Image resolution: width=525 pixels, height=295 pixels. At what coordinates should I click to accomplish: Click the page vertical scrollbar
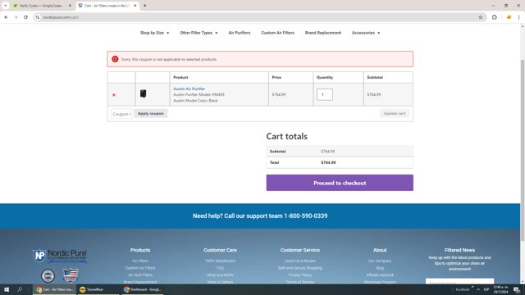coord(523,150)
